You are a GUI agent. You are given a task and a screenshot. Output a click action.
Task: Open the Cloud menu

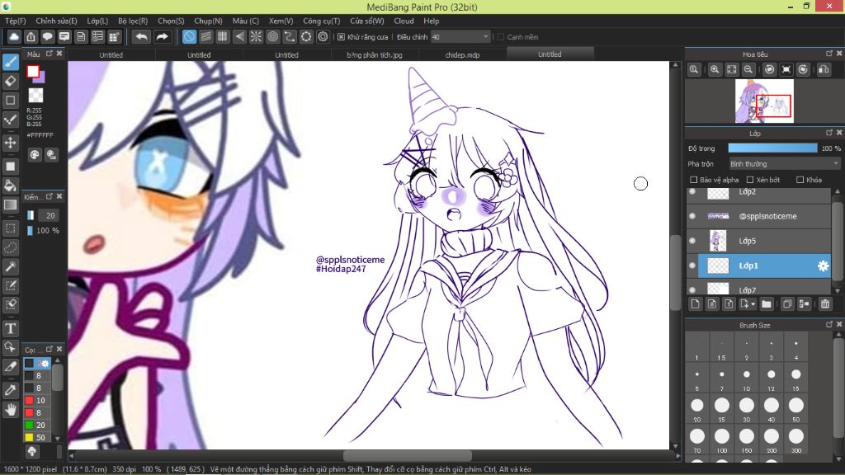point(404,21)
